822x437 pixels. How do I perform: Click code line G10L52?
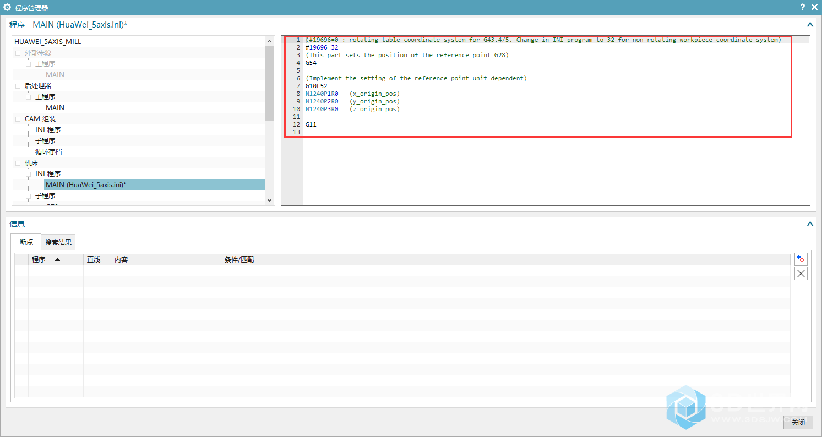tap(317, 86)
